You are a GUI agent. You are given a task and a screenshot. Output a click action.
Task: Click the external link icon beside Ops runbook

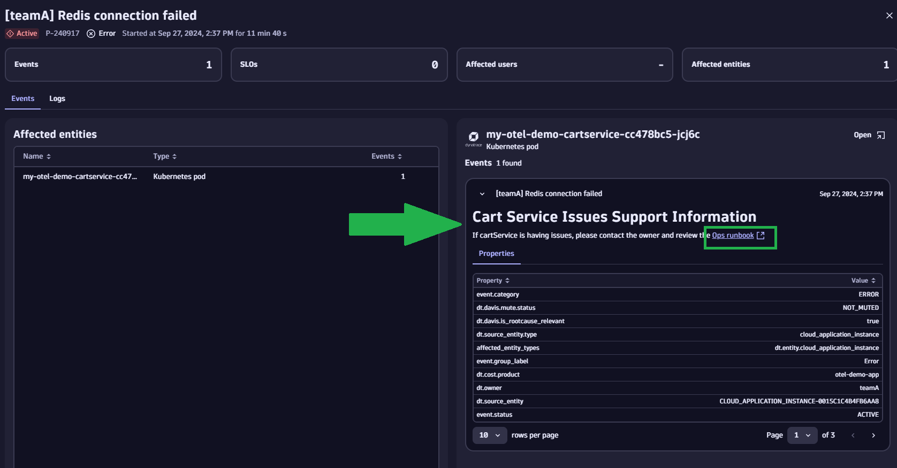tap(761, 236)
